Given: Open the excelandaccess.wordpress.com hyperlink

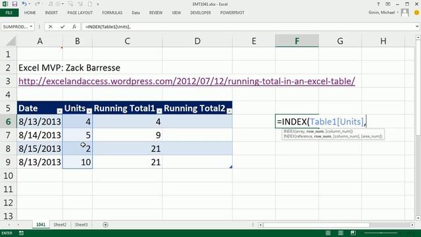Looking at the screenshot, I should (187, 81).
